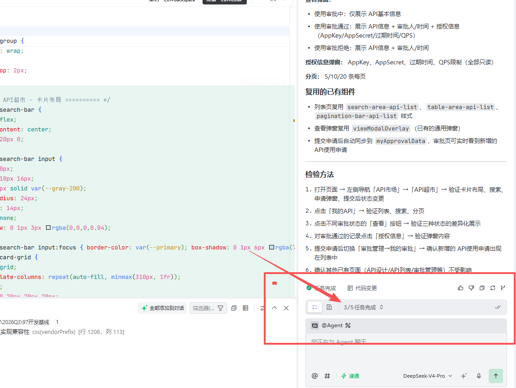
Task: Click the sparkle prompt enhance icon
Action: (464, 376)
